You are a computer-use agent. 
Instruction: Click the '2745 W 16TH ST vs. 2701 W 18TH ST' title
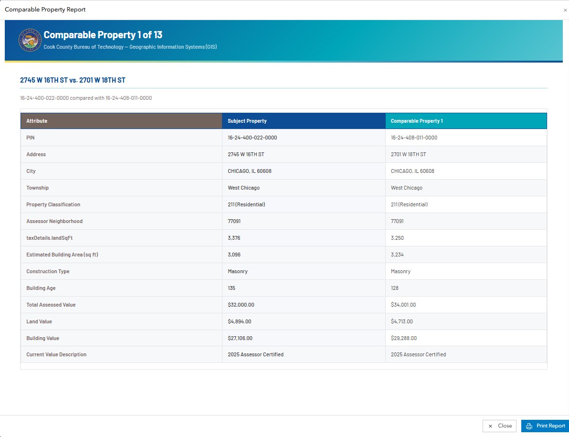(73, 80)
